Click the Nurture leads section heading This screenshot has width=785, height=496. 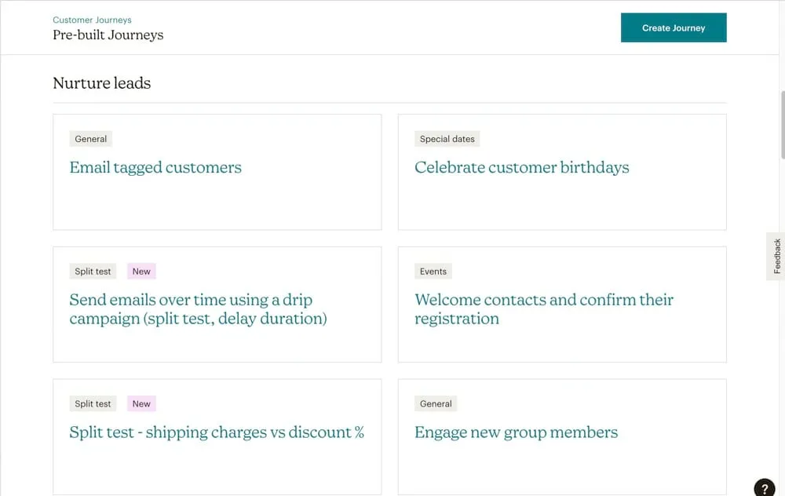(101, 83)
